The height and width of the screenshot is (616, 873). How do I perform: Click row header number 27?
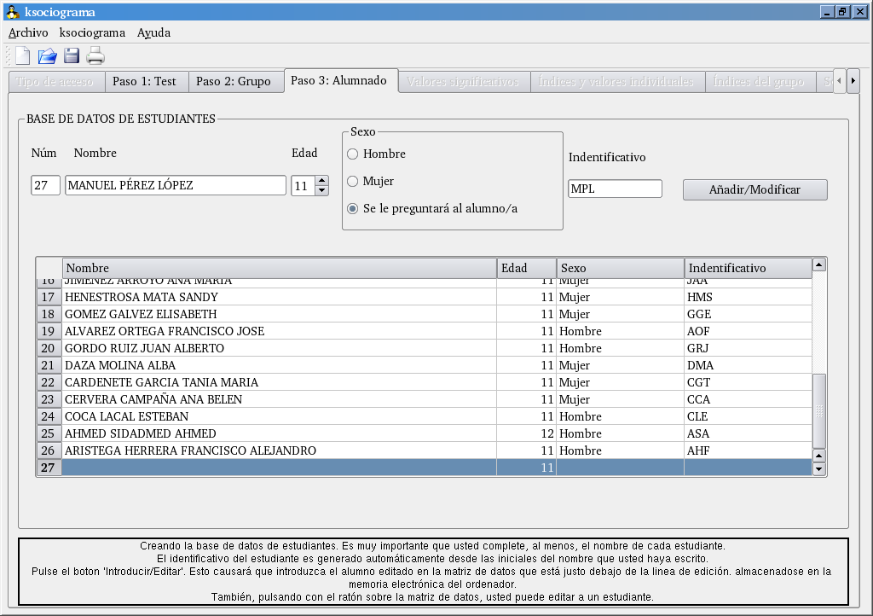pos(49,468)
